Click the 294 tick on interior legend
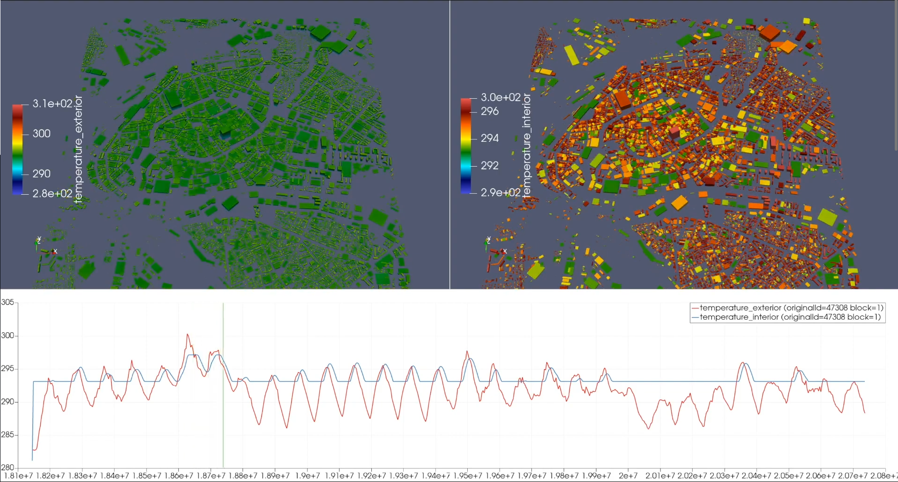This screenshot has height=482, width=898. 490,138
